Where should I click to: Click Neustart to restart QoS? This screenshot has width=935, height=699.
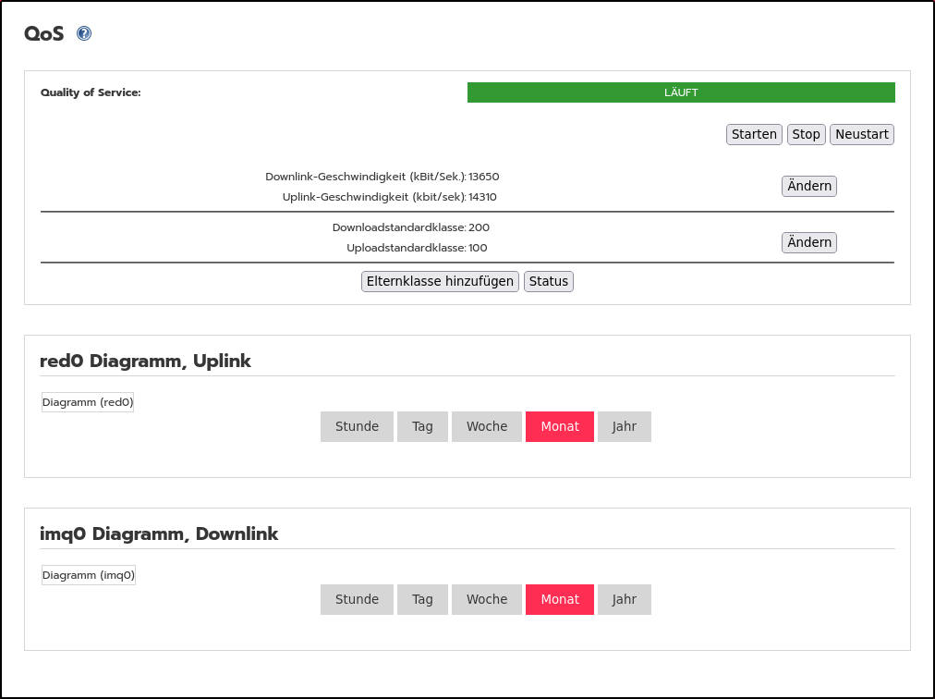861,134
